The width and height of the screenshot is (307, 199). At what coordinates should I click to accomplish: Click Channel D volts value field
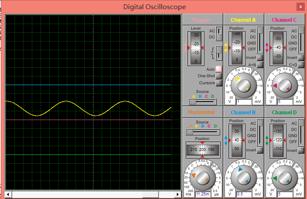click(x=285, y=194)
